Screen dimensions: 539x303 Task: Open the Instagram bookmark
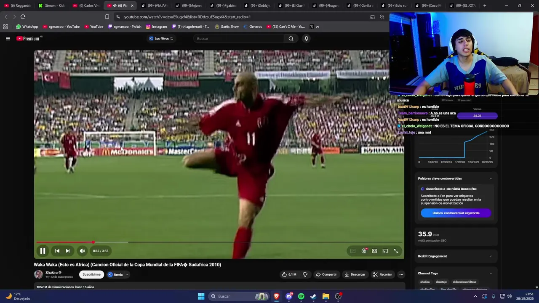point(156,27)
